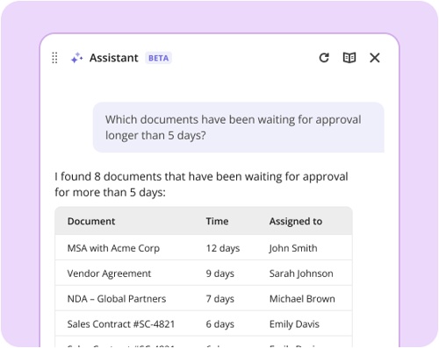This screenshot has height=348, width=439.
Task: Restart the conversation with the refresh icon
Action: (324, 58)
